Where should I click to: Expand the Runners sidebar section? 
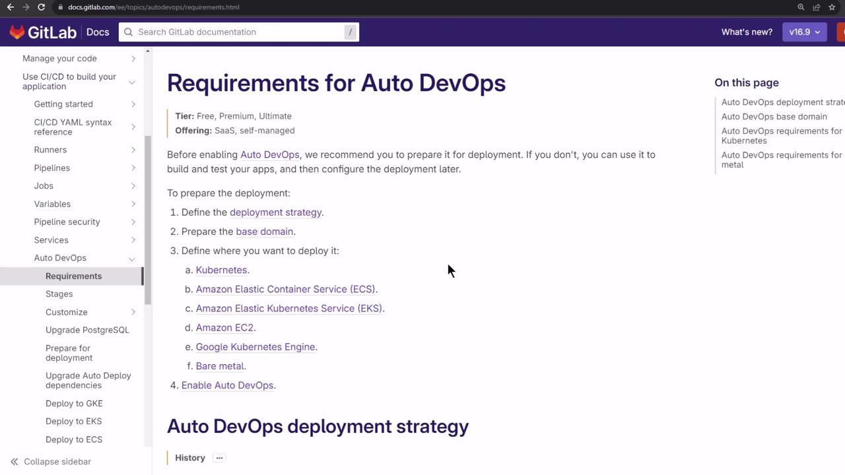coord(133,150)
